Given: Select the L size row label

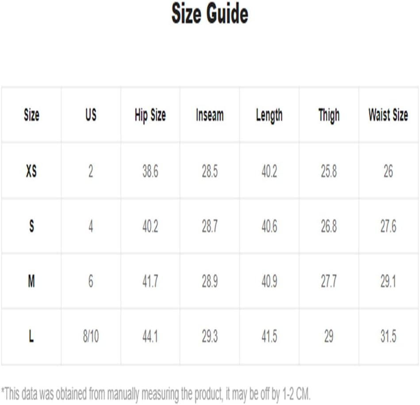Looking at the screenshot, I should point(31,336).
